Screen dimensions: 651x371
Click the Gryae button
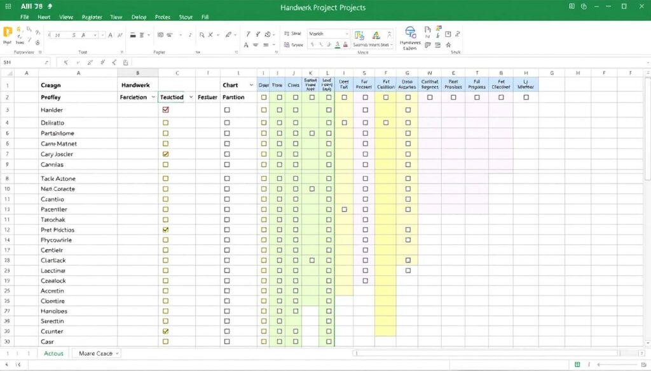tap(293, 45)
